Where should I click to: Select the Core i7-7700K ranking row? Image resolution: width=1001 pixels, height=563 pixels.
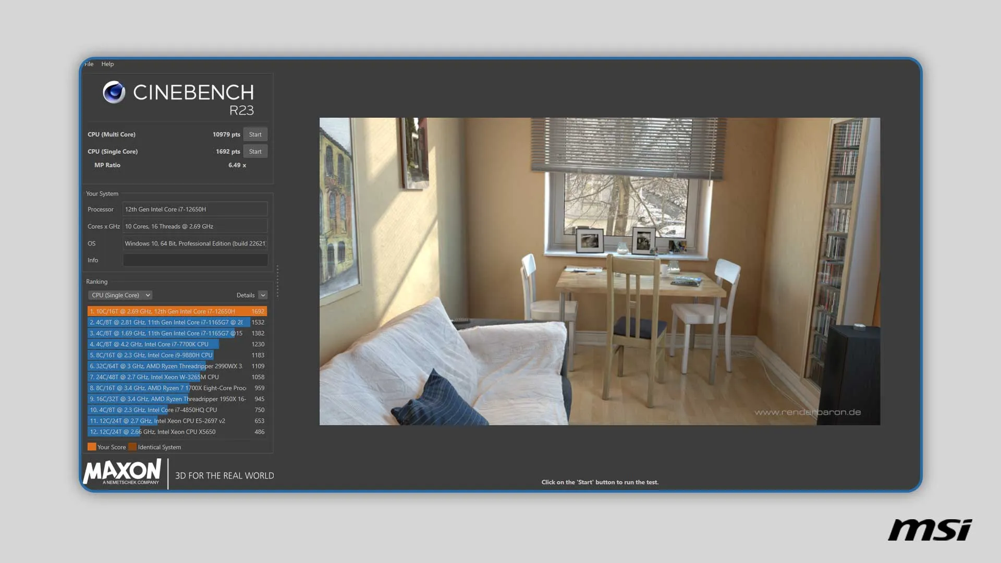(x=177, y=344)
